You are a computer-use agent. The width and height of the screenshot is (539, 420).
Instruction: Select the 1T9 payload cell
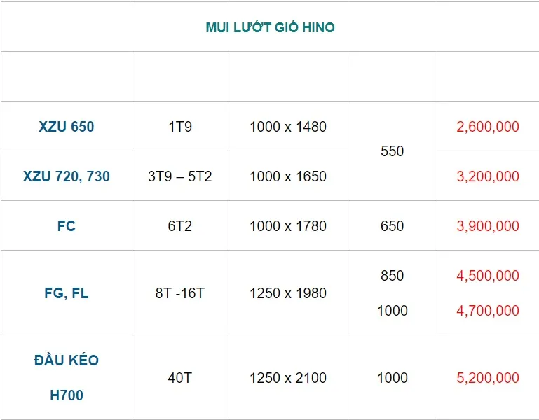coord(179,127)
